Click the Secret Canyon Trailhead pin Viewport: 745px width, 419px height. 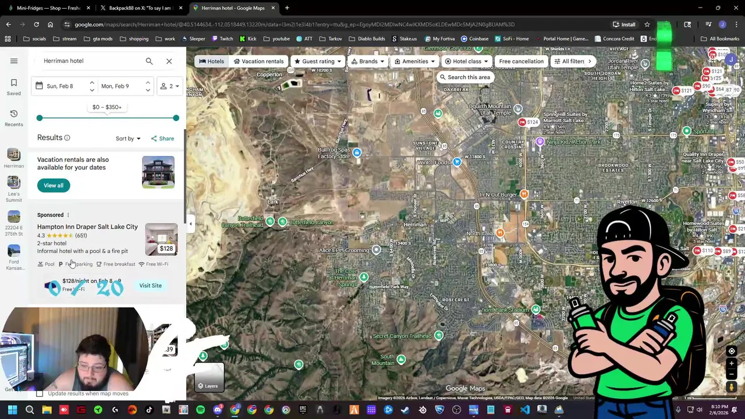(x=438, y=336)
